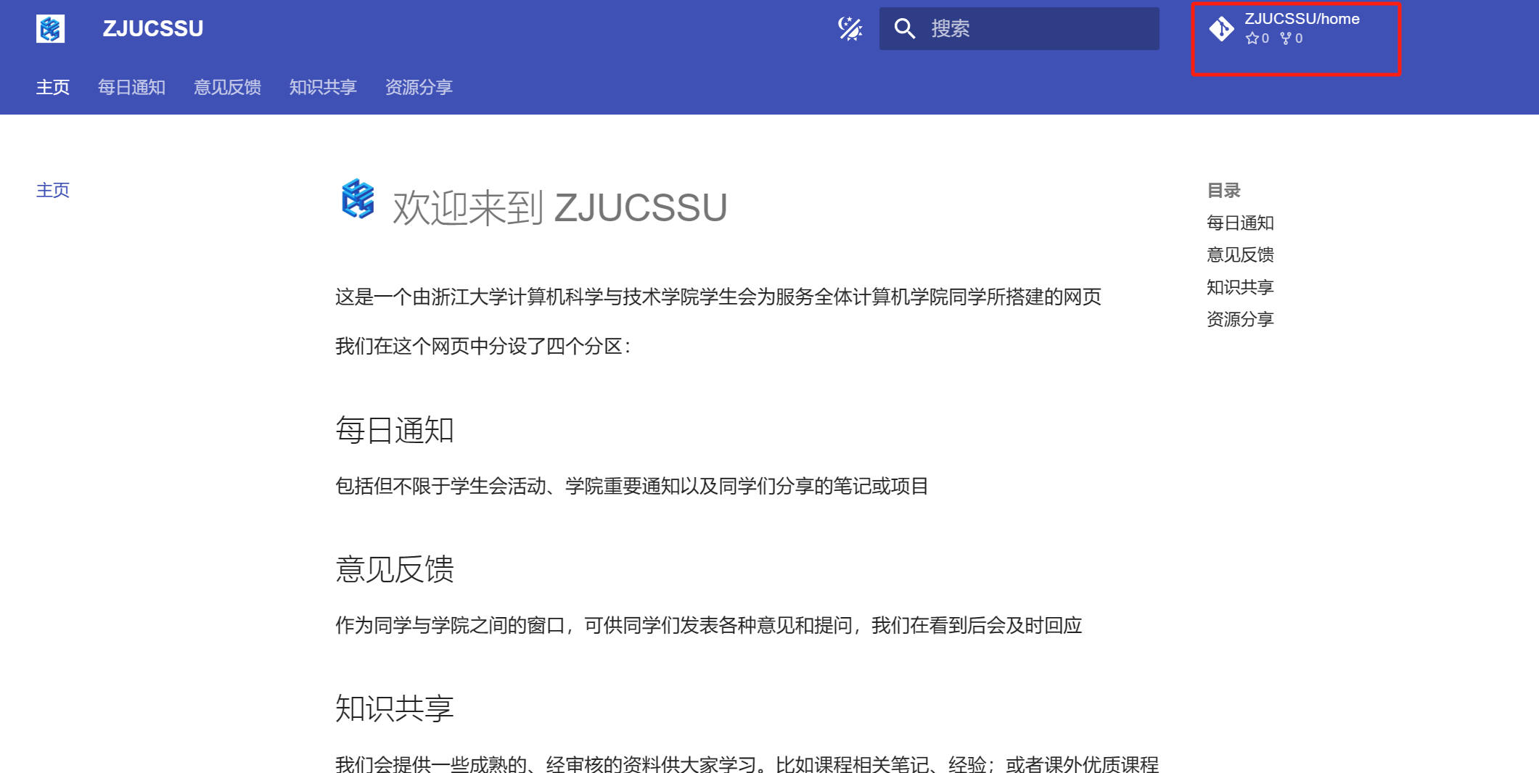This screenshot has height=773, width=1539.
Task: Click the magnifying glass search icon
Action: coord(904,29)
